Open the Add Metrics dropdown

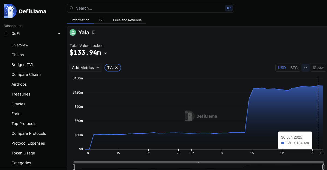(x=86, y=68)
